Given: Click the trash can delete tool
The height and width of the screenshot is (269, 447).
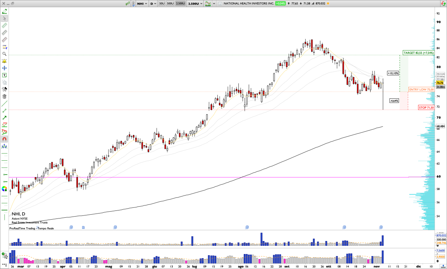Looking at the screenshot, I should pos(5,96).
